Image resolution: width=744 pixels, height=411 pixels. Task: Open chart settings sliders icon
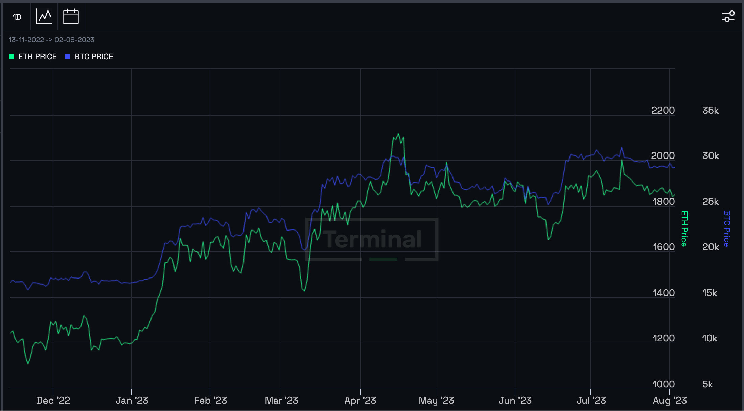pyautogui.click(x=728, y=16)
